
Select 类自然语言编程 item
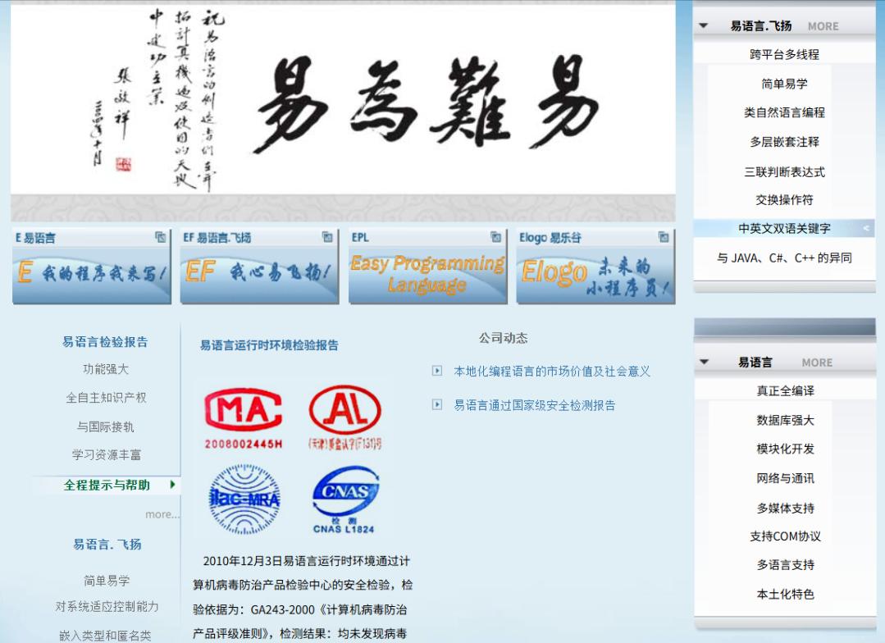(784, 112)
